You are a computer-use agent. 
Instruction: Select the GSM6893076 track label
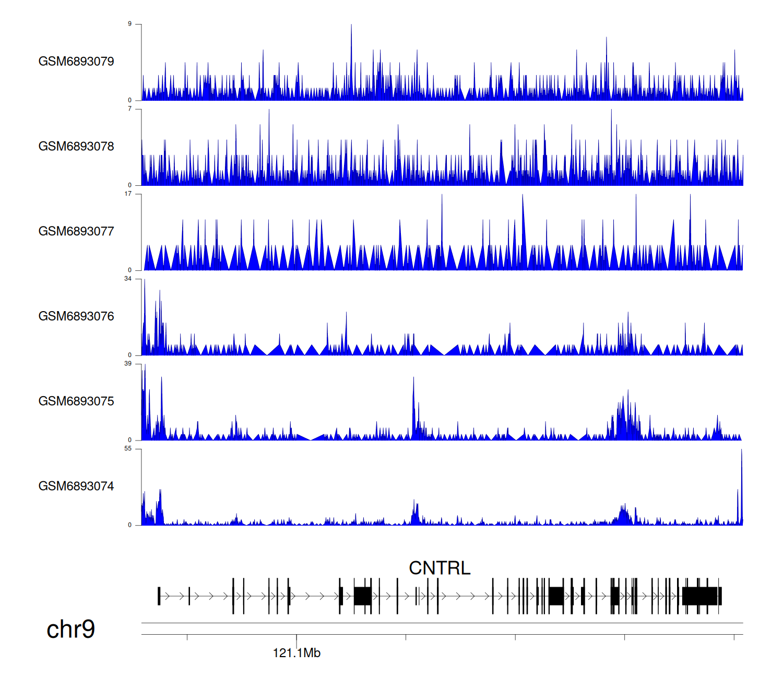pyautogui.click(x=76, y=316)
